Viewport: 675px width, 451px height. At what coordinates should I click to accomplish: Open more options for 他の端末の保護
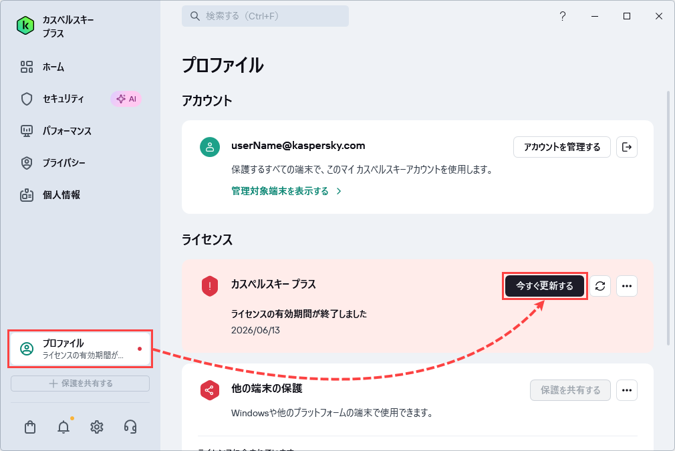[627, 390]
